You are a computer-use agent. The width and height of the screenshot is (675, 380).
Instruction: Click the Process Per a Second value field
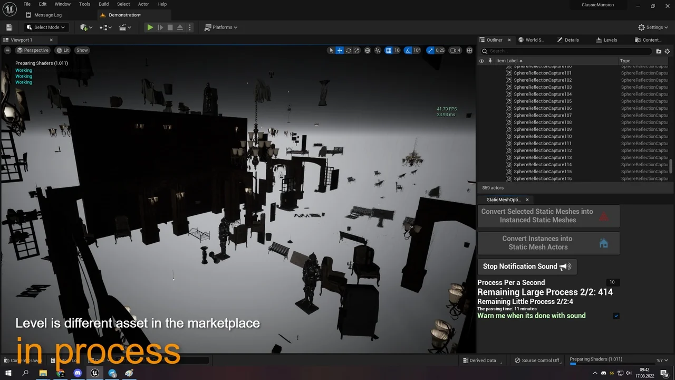tap(612, 282)
